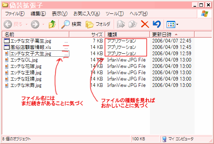Select the file エッチなOL.jpg
Screen dimensions: 214x144
24,60
